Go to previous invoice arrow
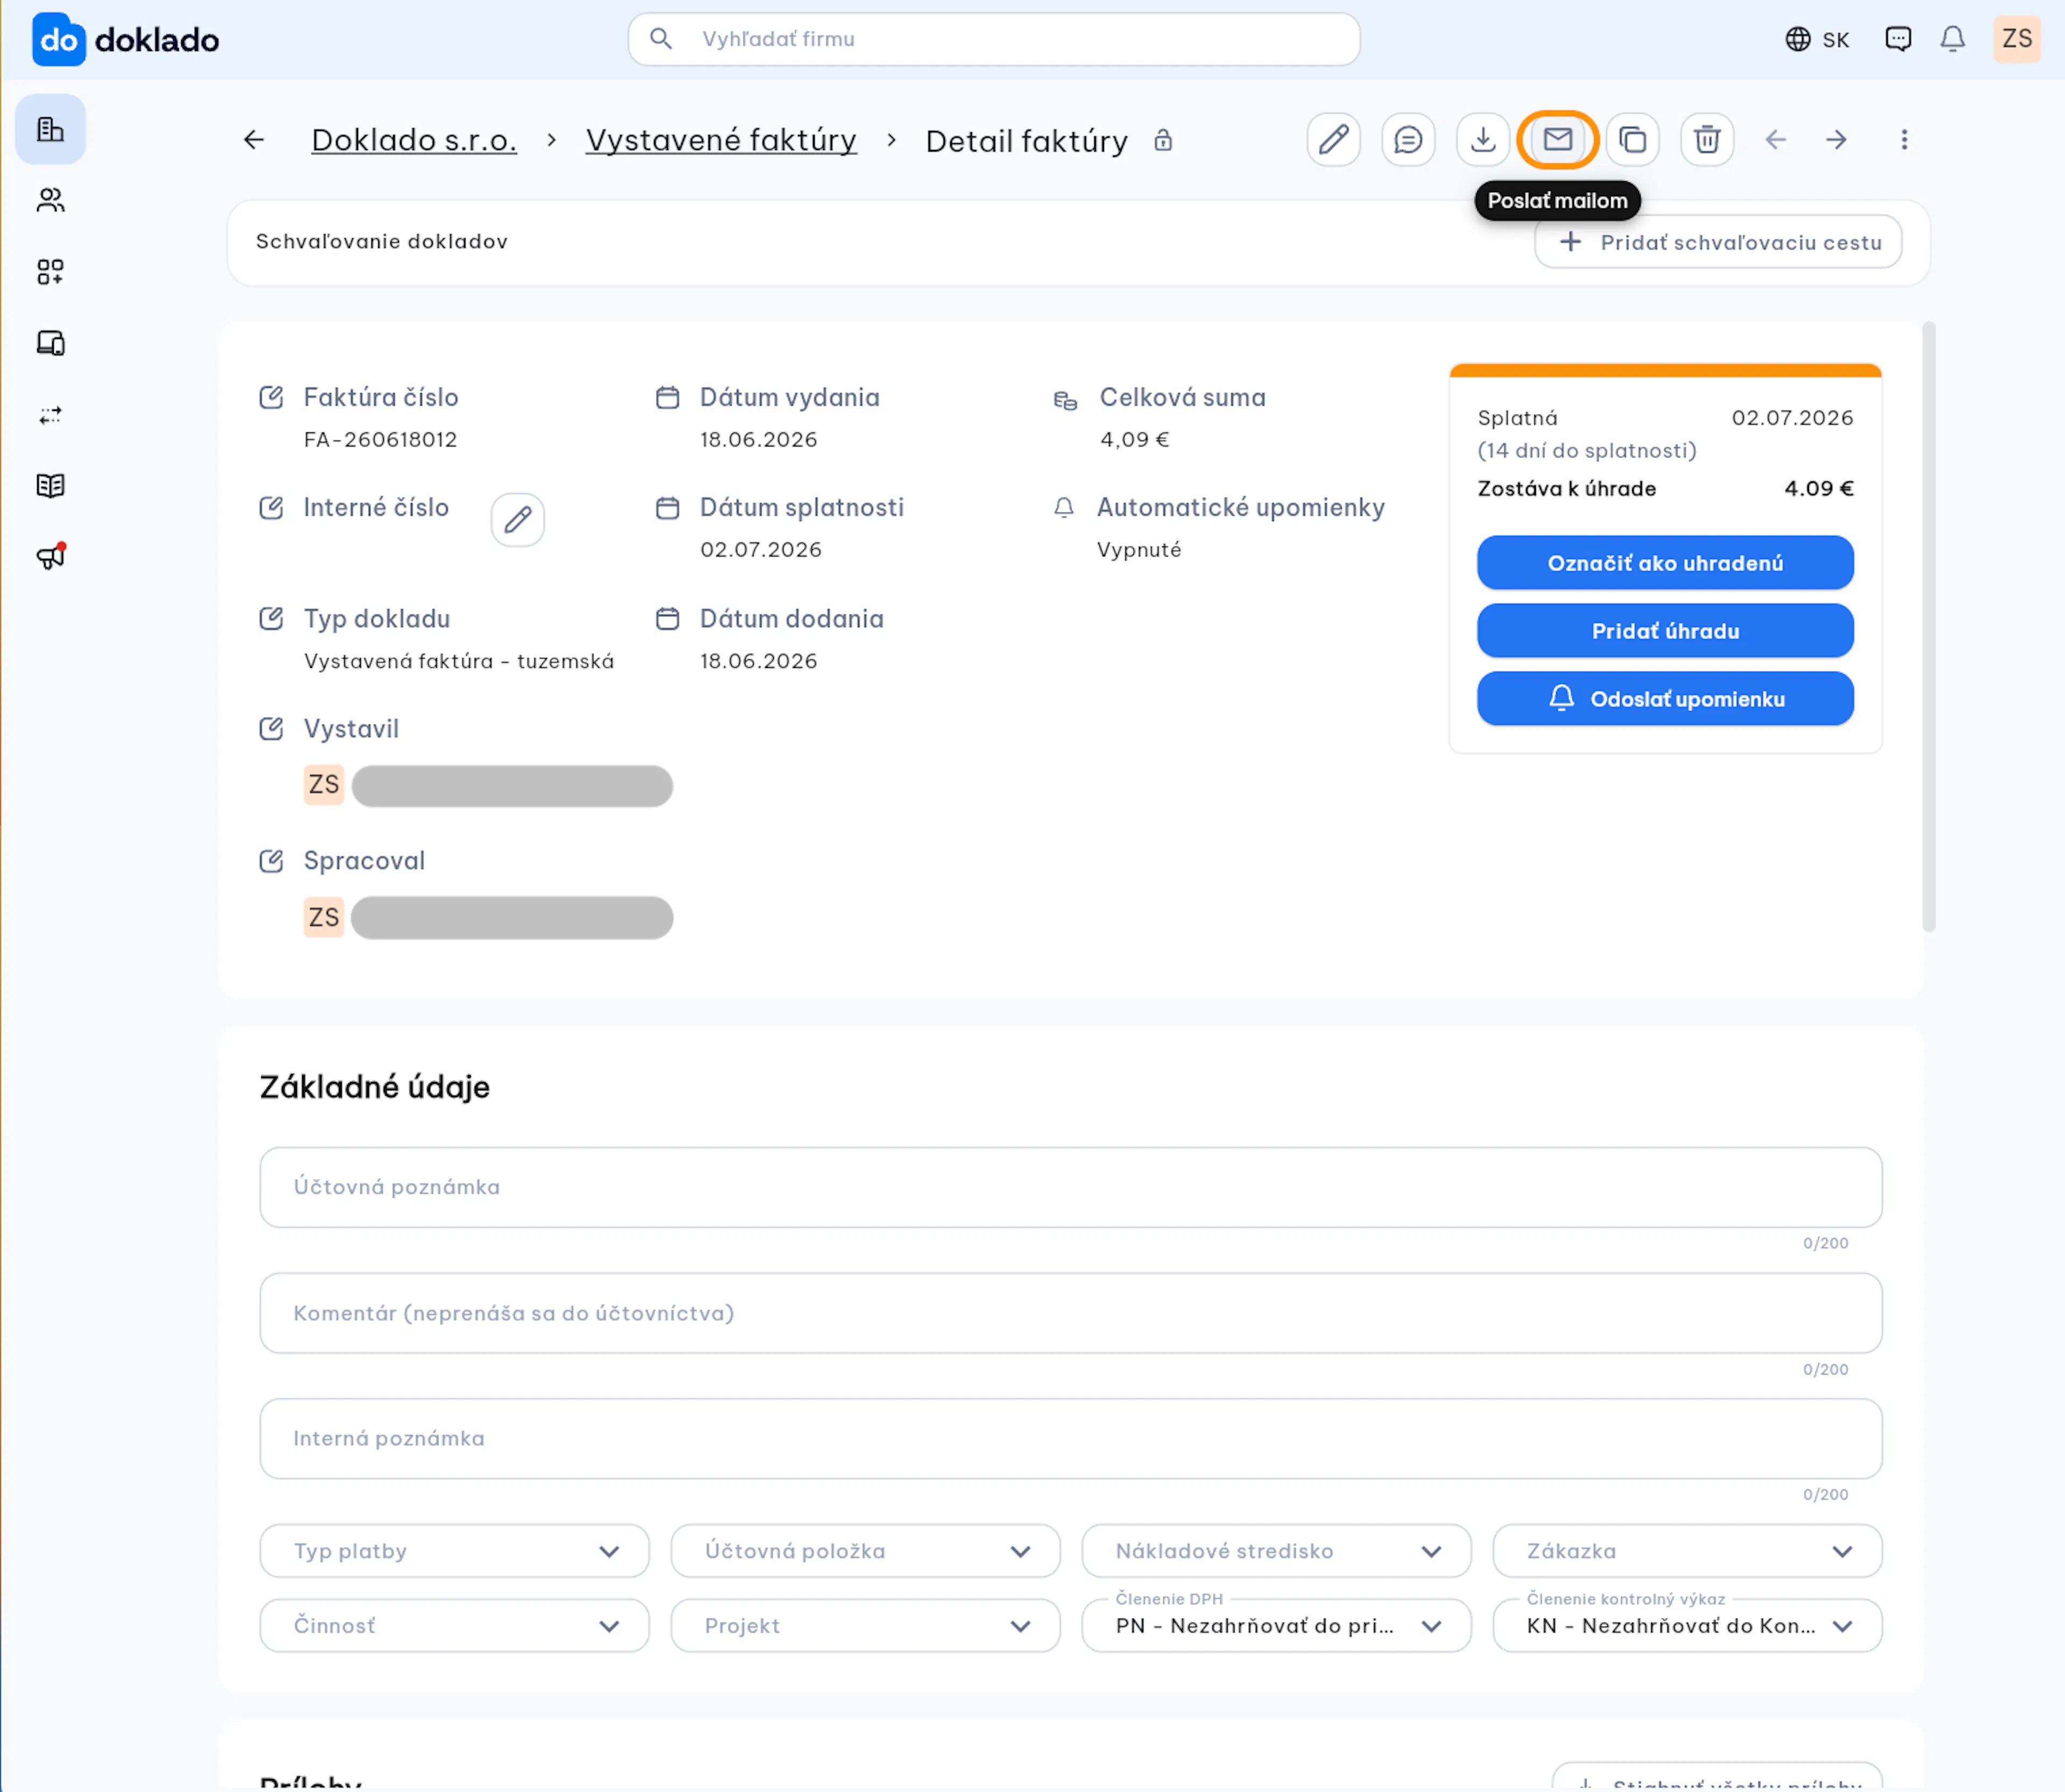The image size is (2065, 1792). pyautogui.click(x=1776, y=140)
